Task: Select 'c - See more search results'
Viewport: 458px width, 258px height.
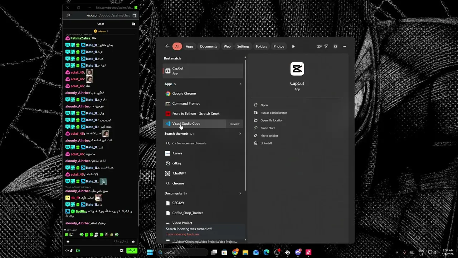Action: click(x=203, y=143)
